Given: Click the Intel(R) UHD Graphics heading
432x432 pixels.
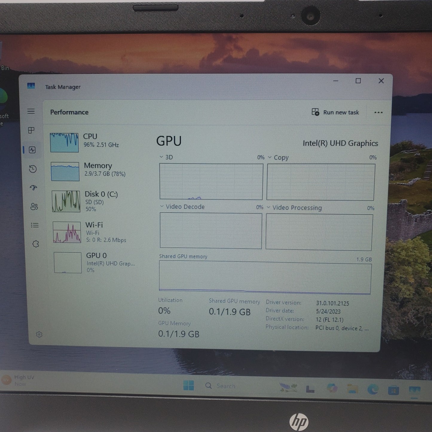Looking at the screenshot, I should pyautogui.click(x=340, y=143).
